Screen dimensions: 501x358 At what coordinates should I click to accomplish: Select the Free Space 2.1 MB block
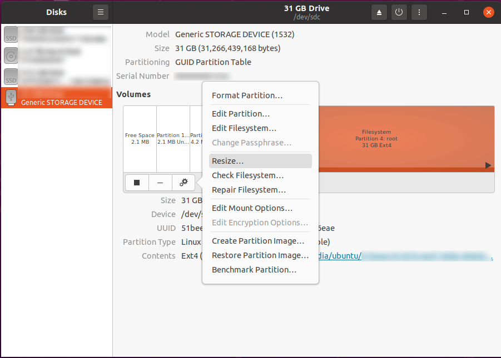140,139
